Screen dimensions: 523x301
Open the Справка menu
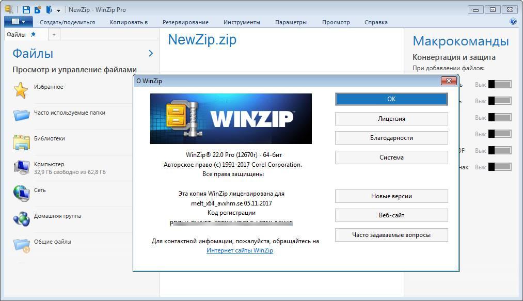376,22
